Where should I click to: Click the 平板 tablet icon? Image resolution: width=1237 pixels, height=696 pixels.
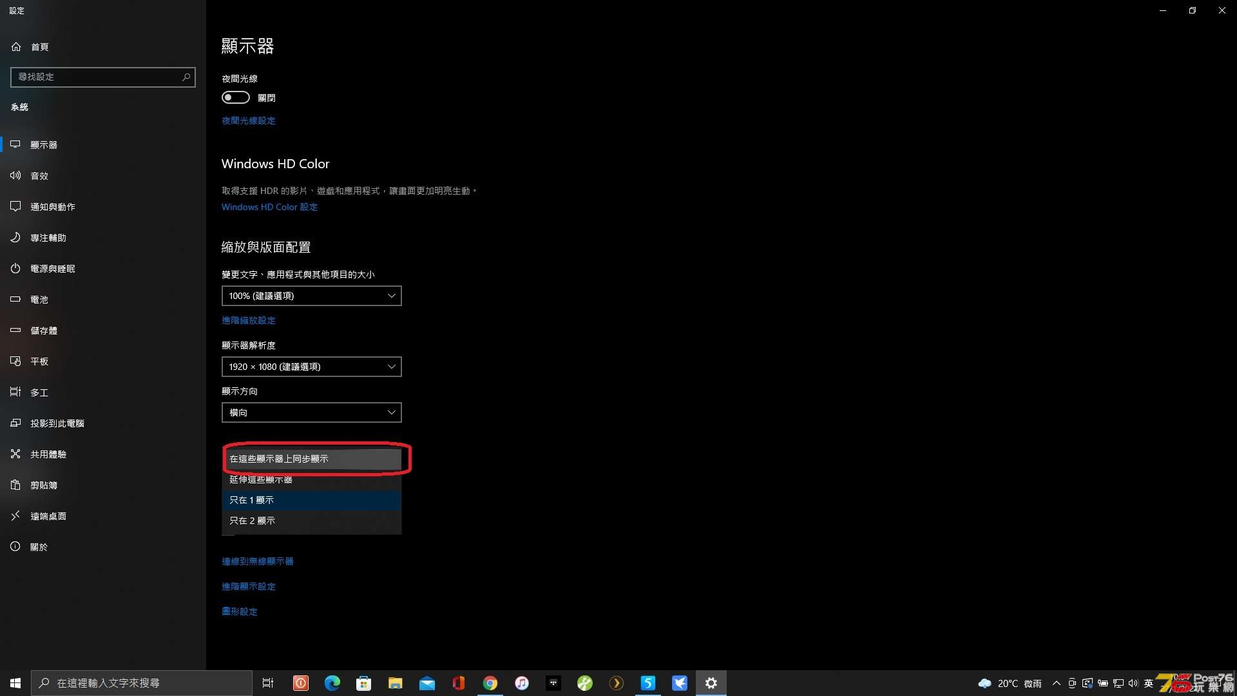pos(15,361)
